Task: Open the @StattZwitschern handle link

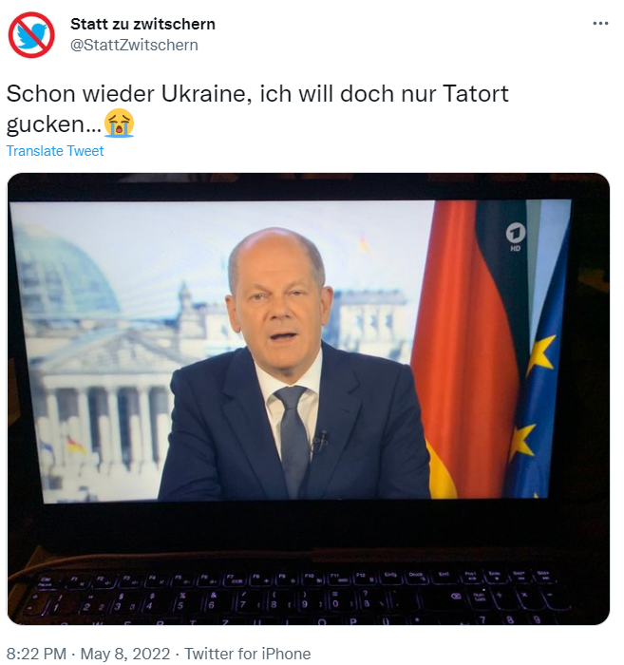Action: (x=134, y=45)
